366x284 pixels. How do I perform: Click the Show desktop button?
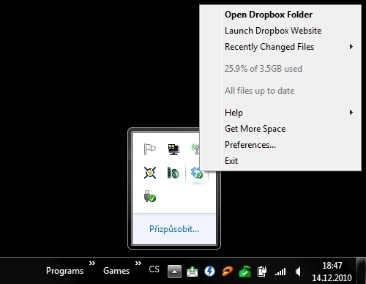point(362,271)
